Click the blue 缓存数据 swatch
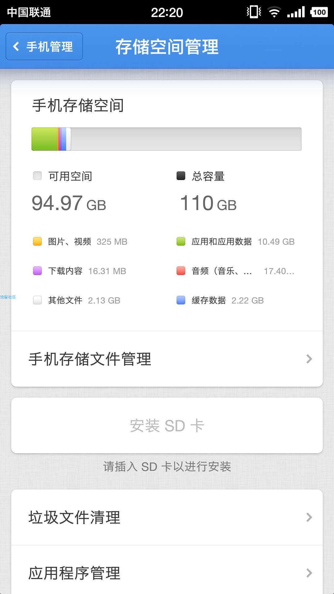 pos(181,300)
